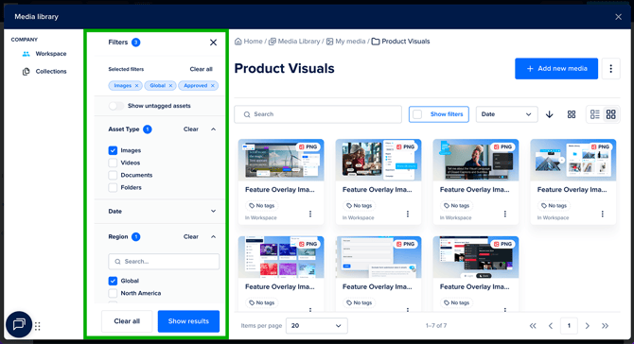This screenshot has height=344, width=634.
Task: Close the Media library dialog
Action: (618, 17)
